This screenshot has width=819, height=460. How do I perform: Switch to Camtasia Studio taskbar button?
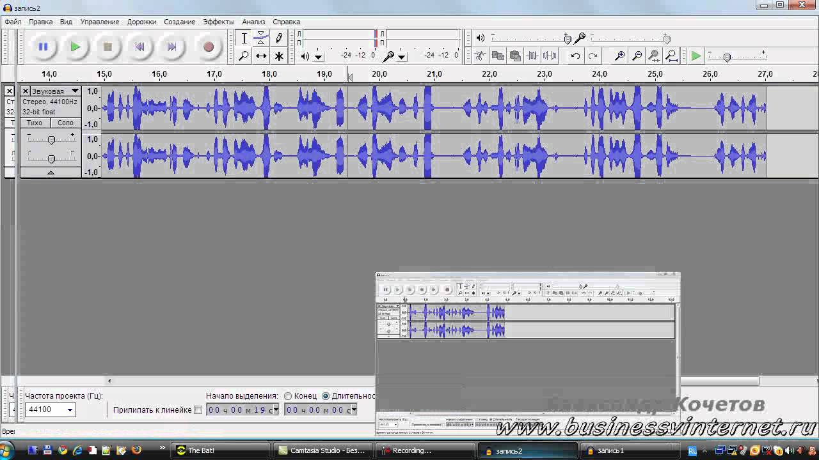[322, 450]
